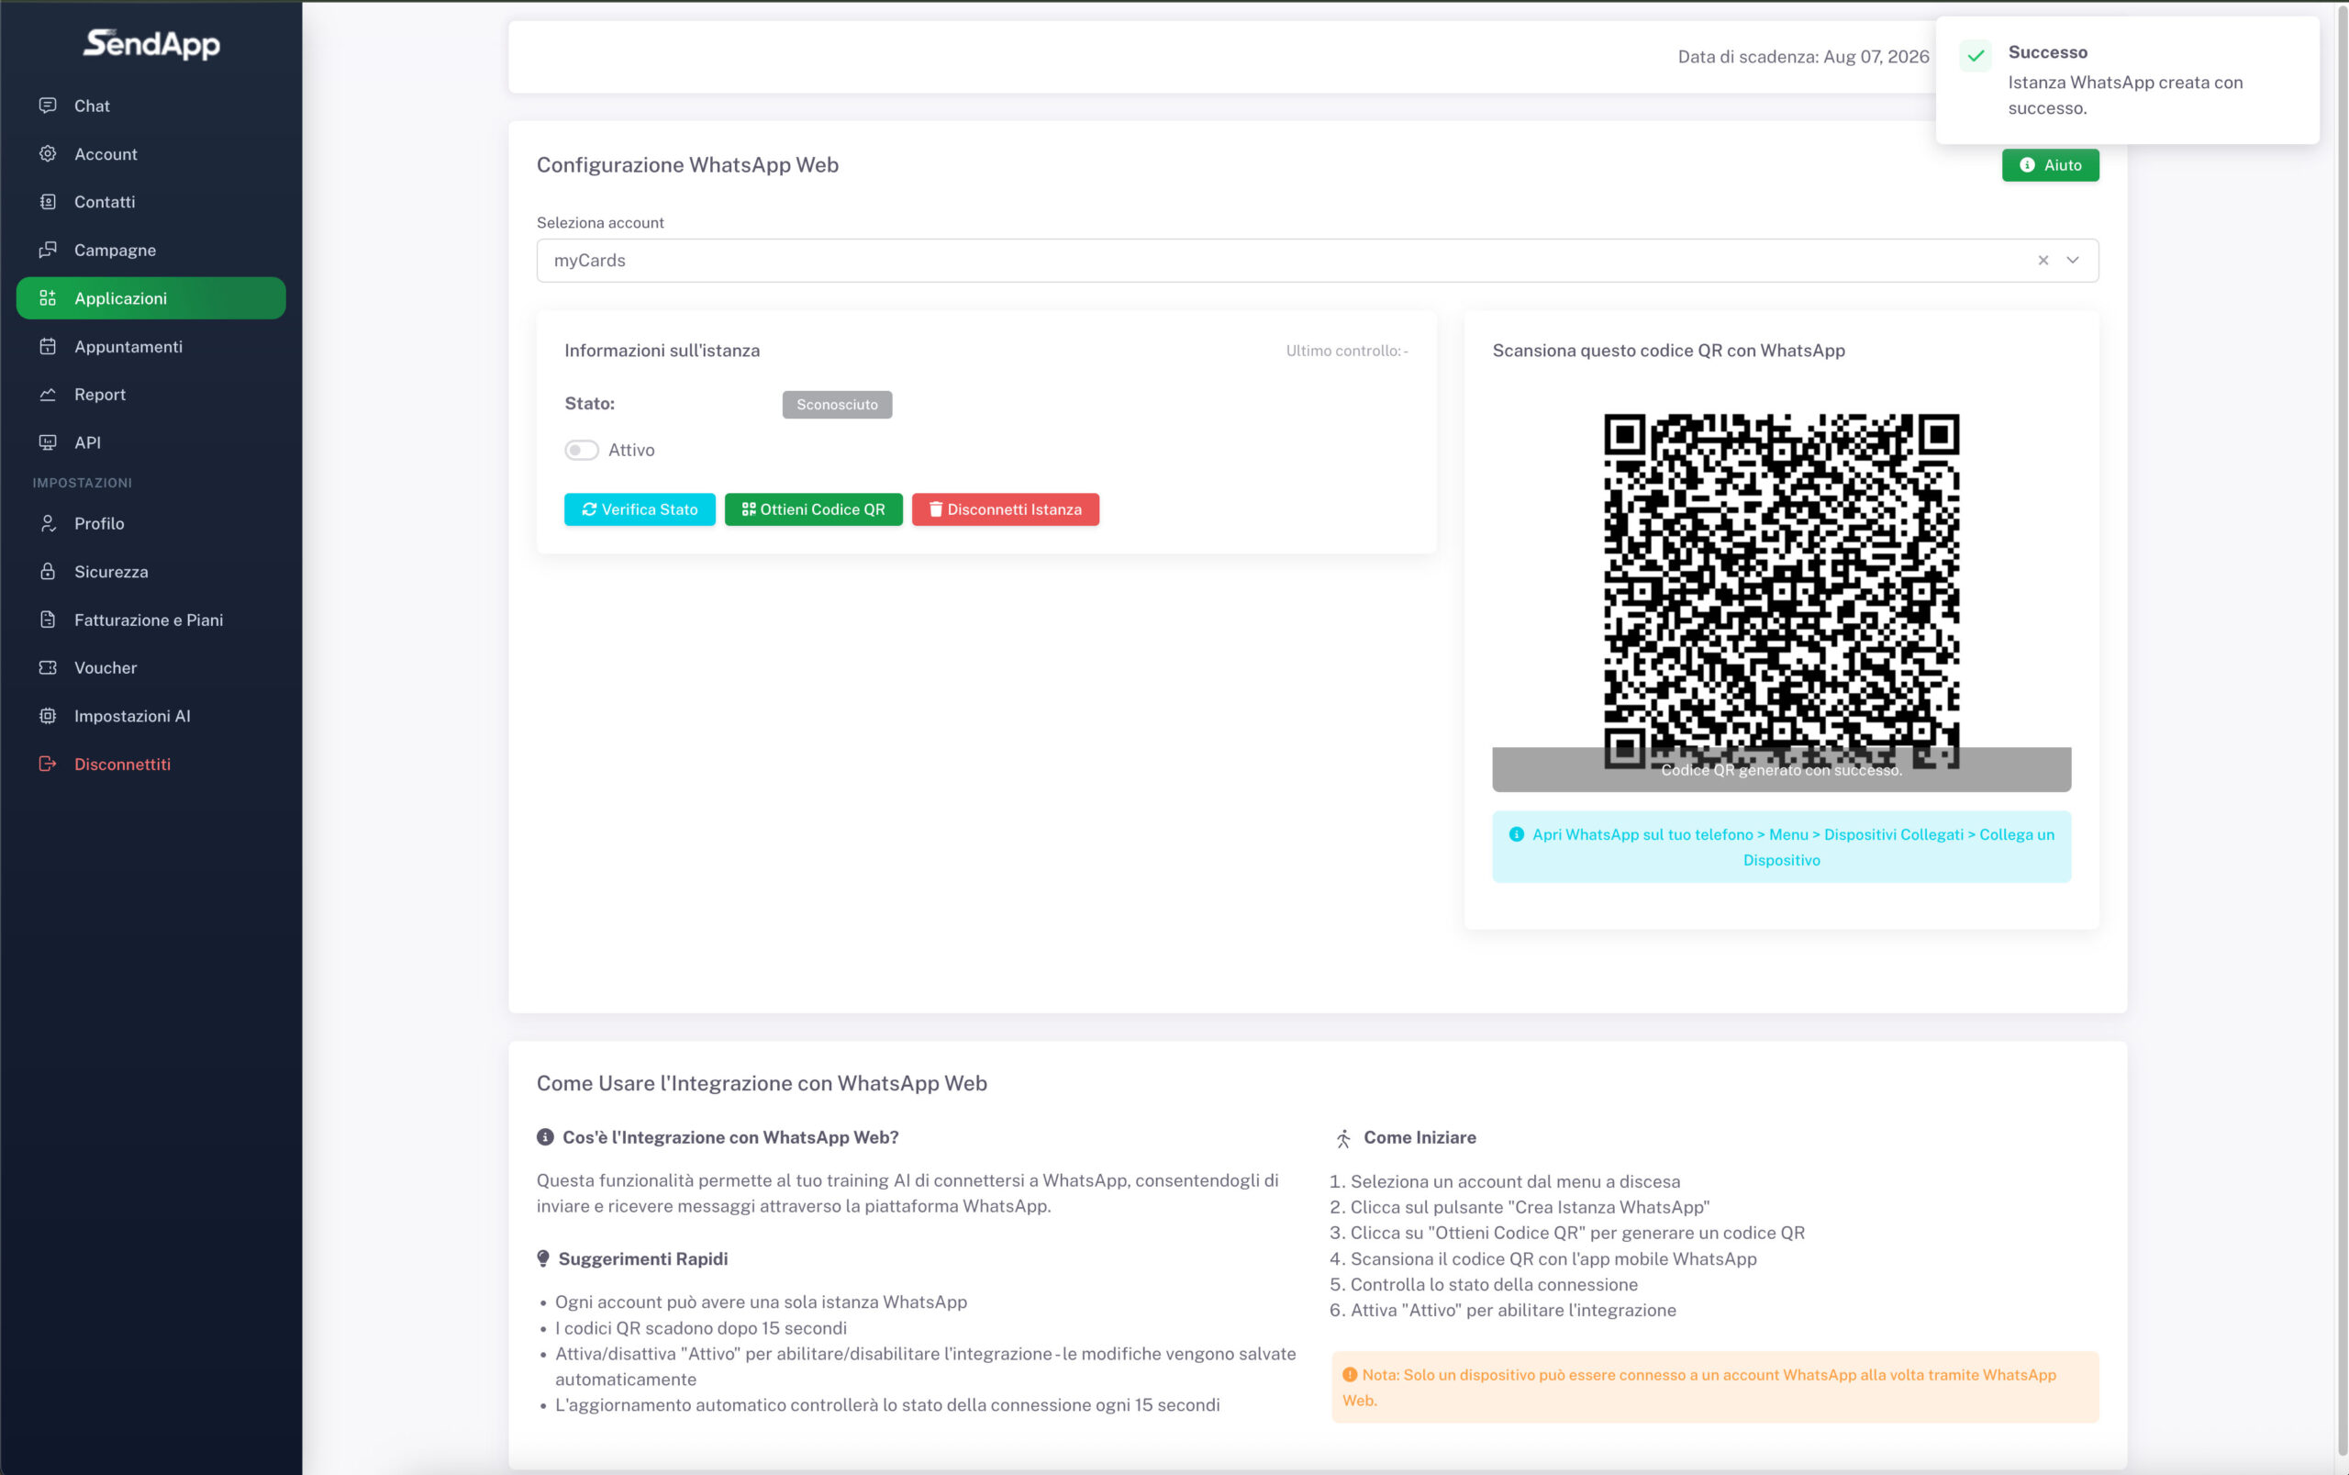Select the Applicazioni menu item
Screen dimensions: 2349x1475
coord(151,298)
